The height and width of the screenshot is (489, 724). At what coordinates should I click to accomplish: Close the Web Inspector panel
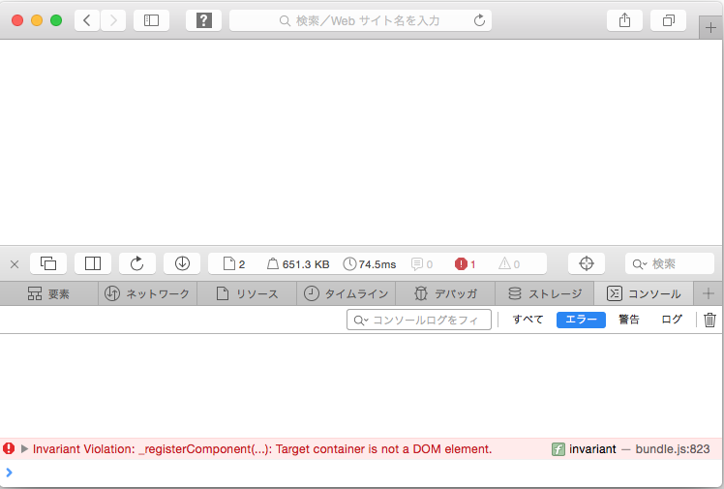[15, 264]
